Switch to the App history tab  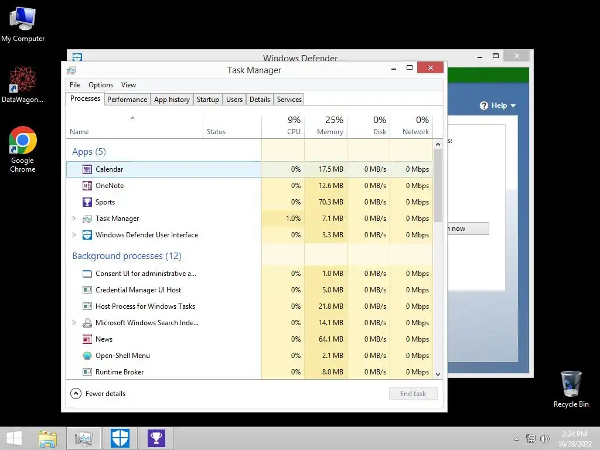172,100
